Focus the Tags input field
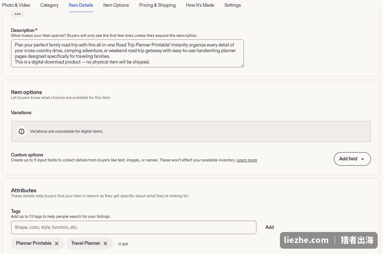 134,227
